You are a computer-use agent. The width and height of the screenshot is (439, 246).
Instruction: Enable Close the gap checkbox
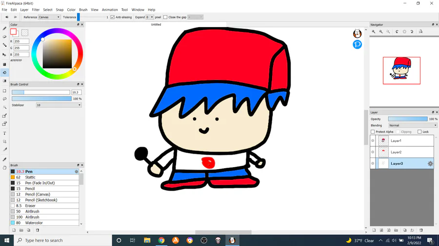165,18
